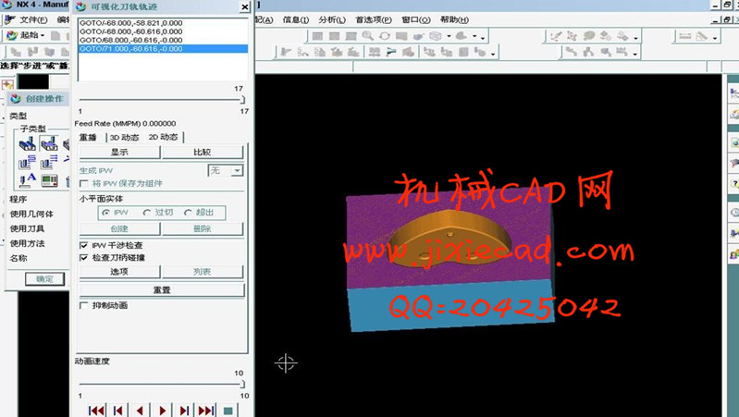Open view toolbar options arrow
The height and width of the screenshot is (417, 739).
483,37
